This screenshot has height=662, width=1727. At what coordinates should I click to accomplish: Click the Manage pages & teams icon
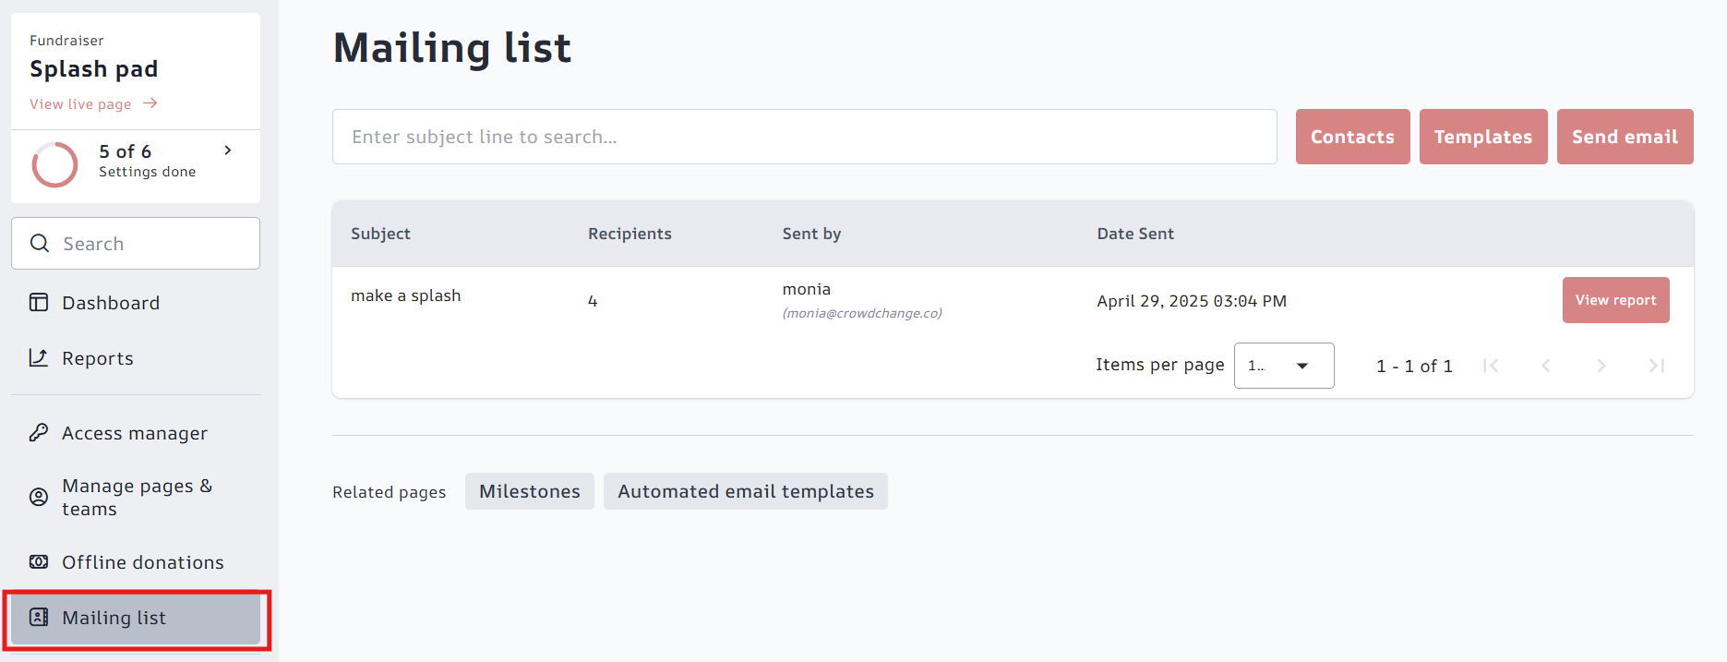pos(39,497)
